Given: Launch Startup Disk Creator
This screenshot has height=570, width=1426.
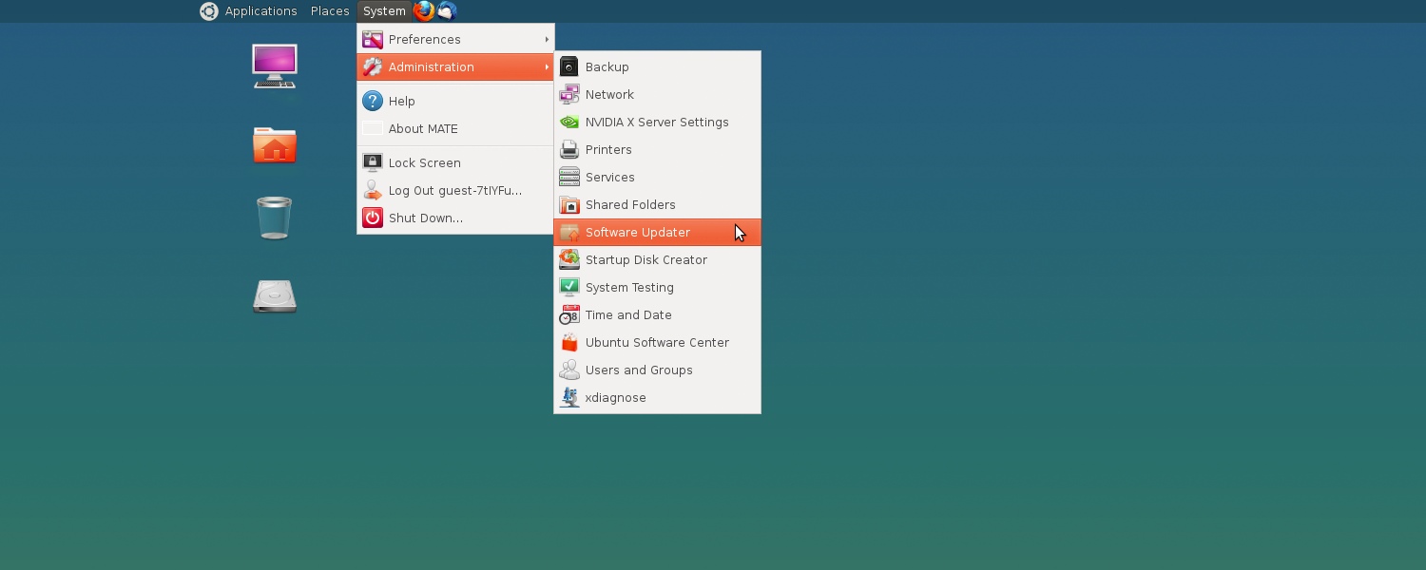Looking at the screenshot, I should (x=646, y=260).
